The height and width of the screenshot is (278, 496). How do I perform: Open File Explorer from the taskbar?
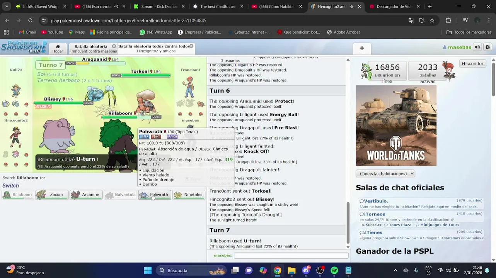(291, 270)
